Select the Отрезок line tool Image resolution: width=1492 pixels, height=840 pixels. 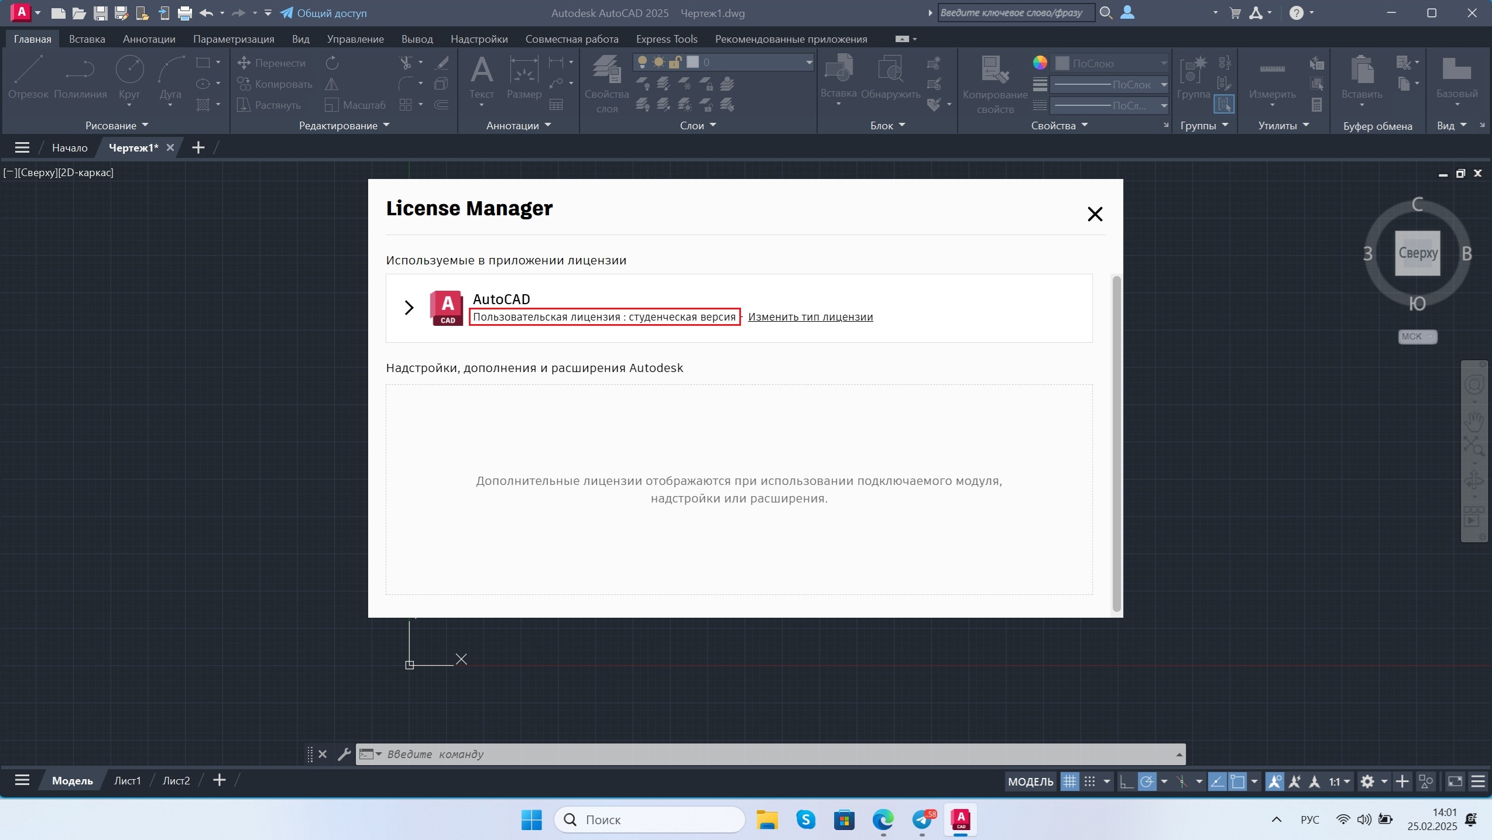[28, 77]
